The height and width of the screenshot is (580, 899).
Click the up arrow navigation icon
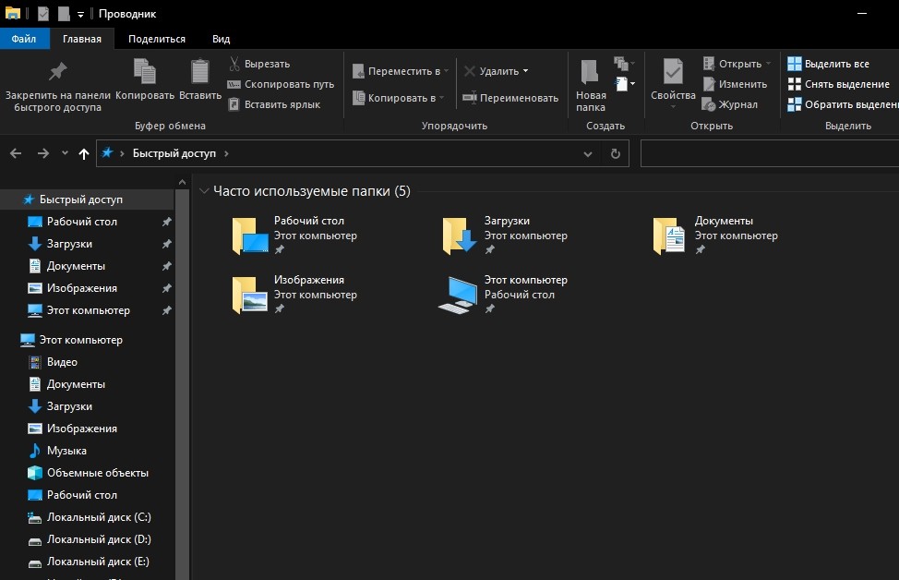pyautogui.click(x=84, y=153)
